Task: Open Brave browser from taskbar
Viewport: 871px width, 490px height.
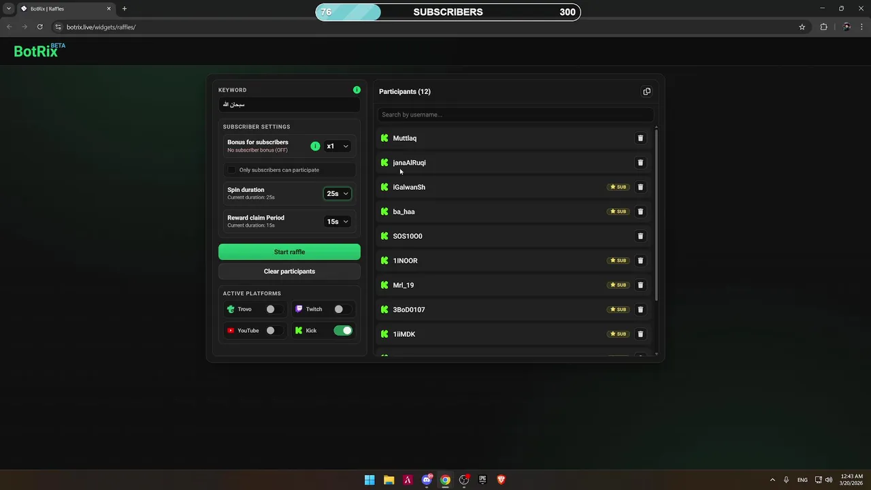Action: (502, 480)
